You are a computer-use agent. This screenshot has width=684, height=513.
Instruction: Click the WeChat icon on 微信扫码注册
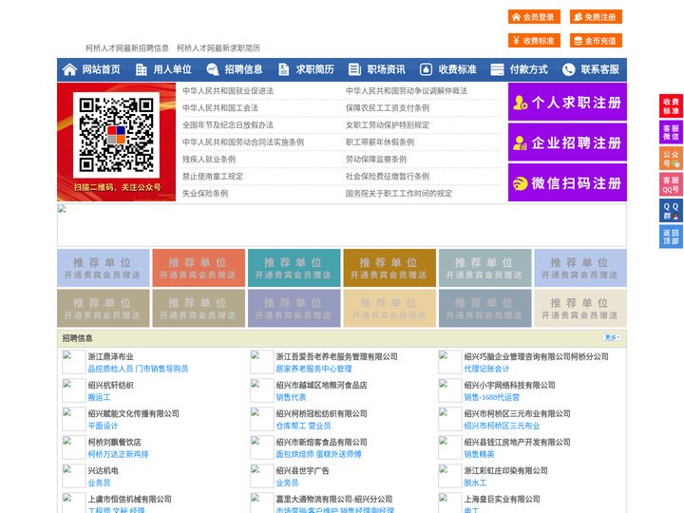(520, 183)
